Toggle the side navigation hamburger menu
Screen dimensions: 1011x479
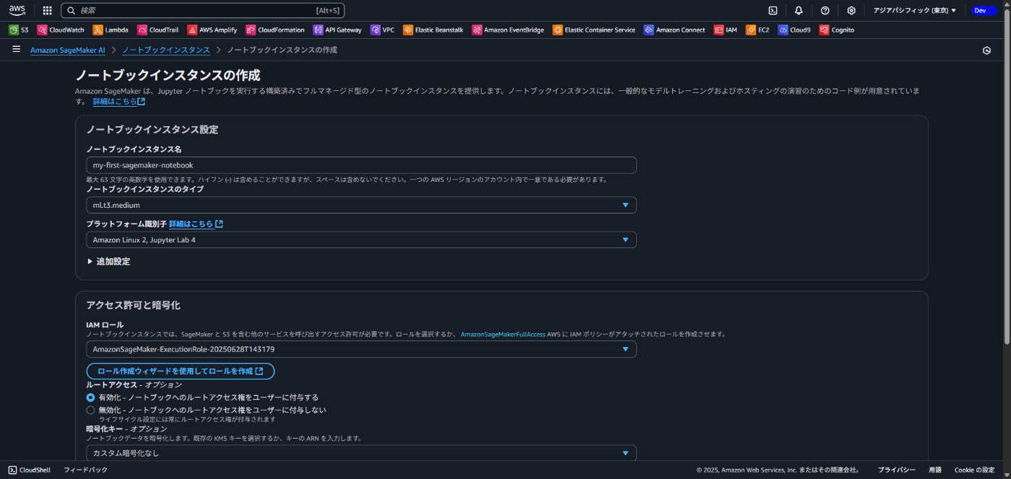pos(16,49)
